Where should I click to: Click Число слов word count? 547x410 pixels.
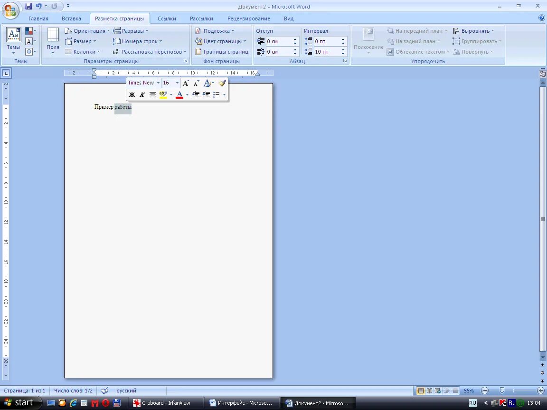(73, 391)
